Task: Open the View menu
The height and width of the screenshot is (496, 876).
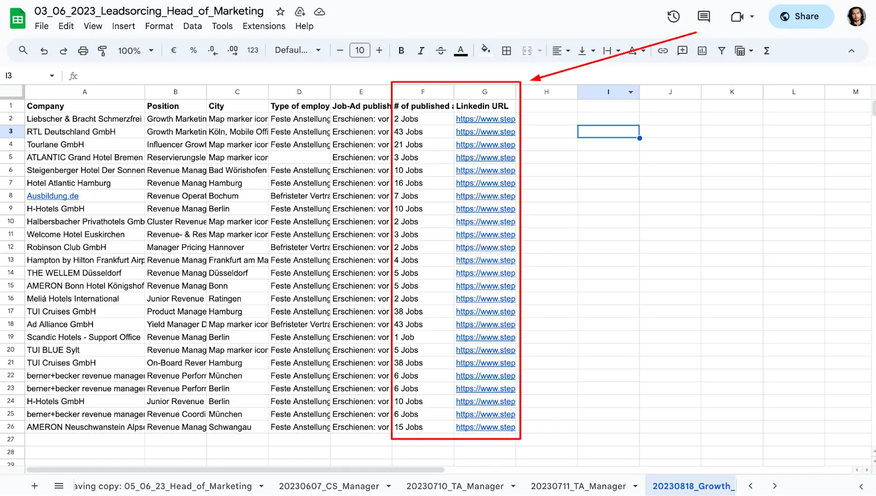Action: tap(93, 26)
